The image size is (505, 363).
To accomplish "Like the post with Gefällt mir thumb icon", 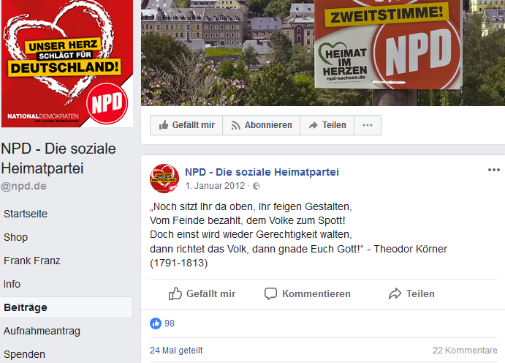I will (175, 293).
